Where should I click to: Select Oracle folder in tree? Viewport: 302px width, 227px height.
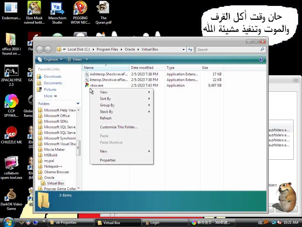click(49, 177)
